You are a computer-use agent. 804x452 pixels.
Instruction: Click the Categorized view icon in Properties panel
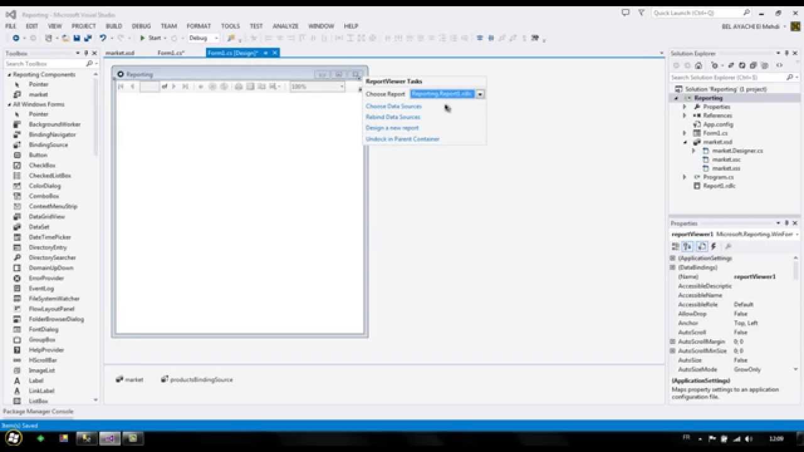tap(675, 247)
